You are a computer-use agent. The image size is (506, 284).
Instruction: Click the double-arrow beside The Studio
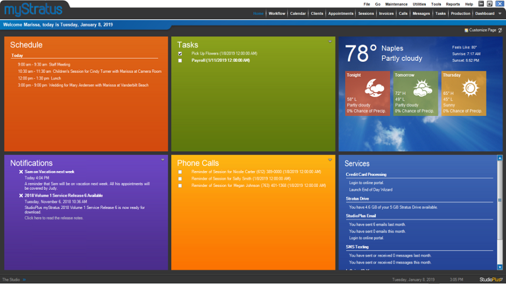[24, 280]
